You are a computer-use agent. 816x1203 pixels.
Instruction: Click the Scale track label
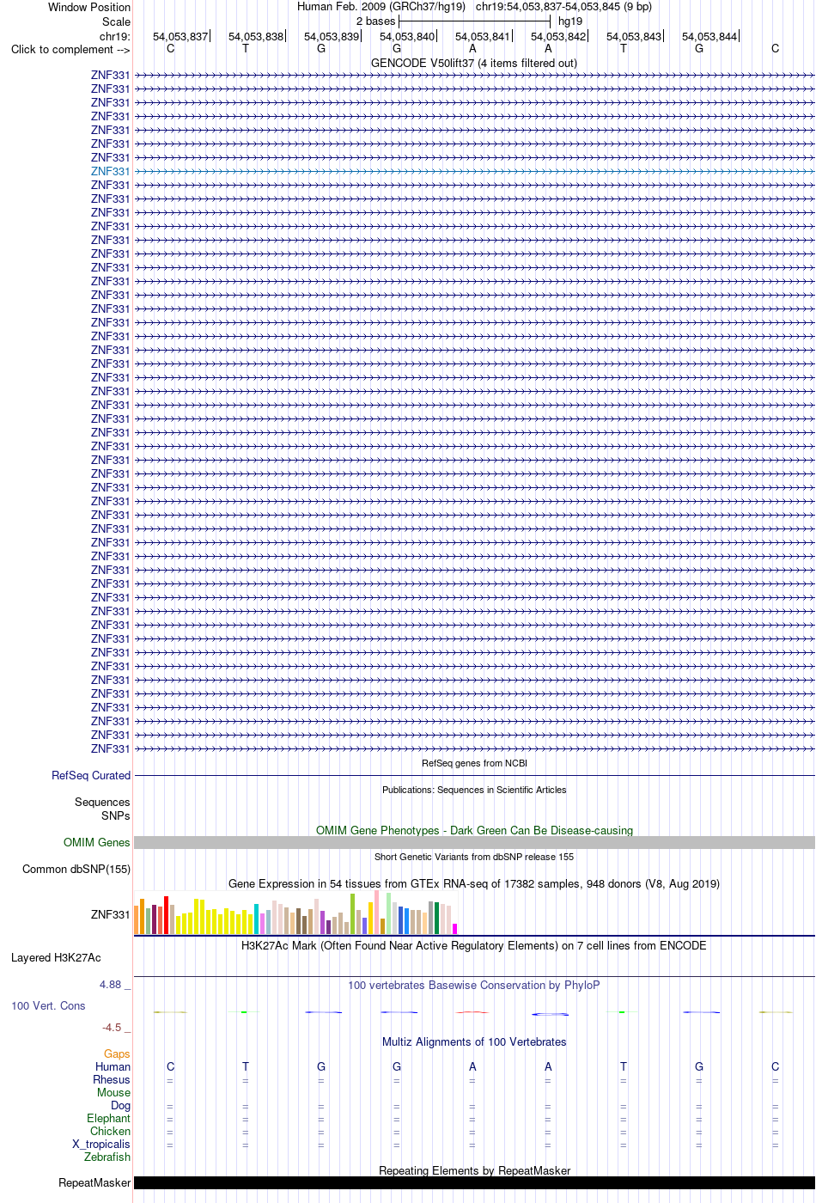pyautogui.click(x=117, y=21)
